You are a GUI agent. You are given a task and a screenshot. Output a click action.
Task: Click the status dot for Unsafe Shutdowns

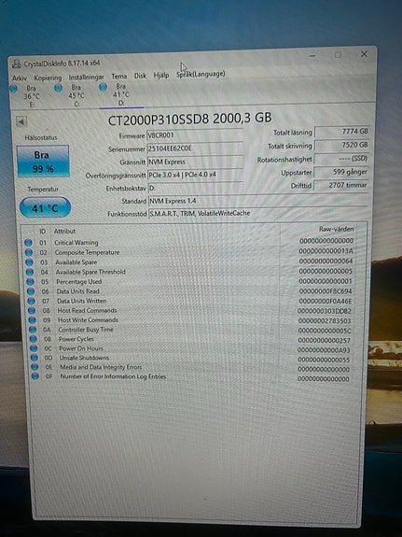click(x=35, y=358)
